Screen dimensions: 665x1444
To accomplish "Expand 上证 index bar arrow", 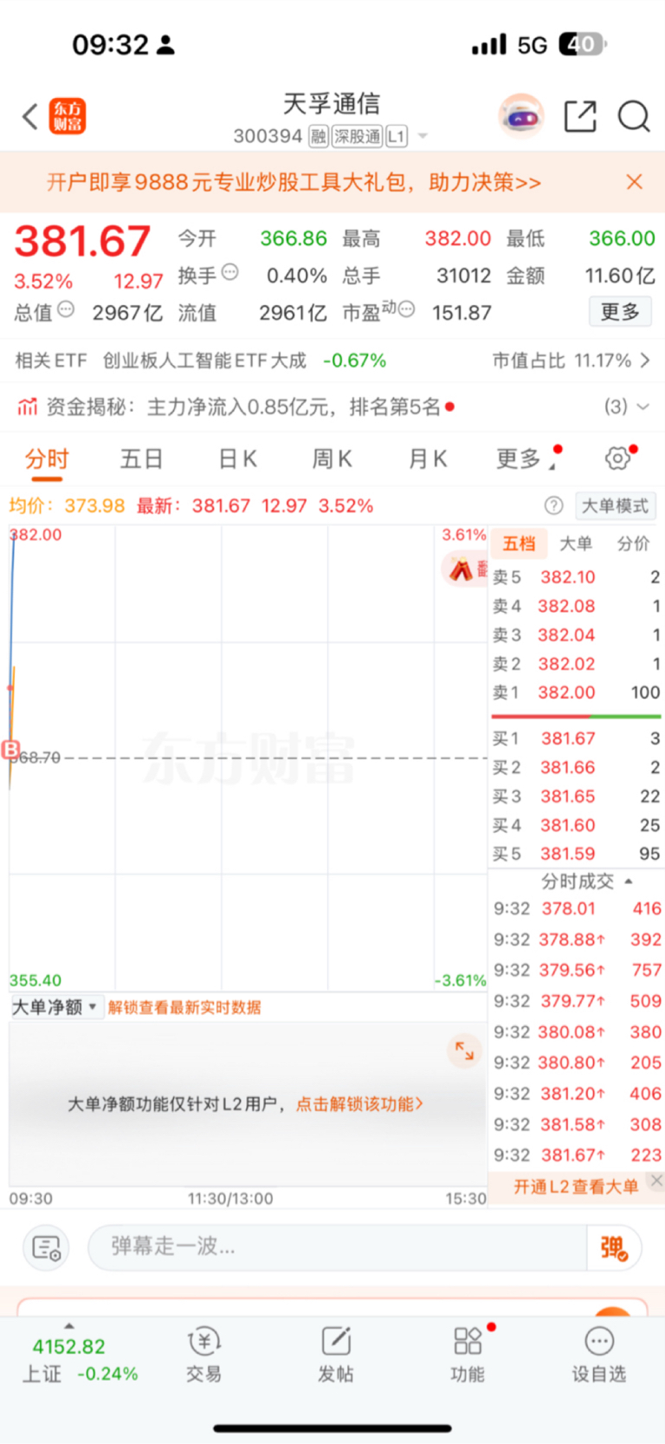I will point(69,1325).
